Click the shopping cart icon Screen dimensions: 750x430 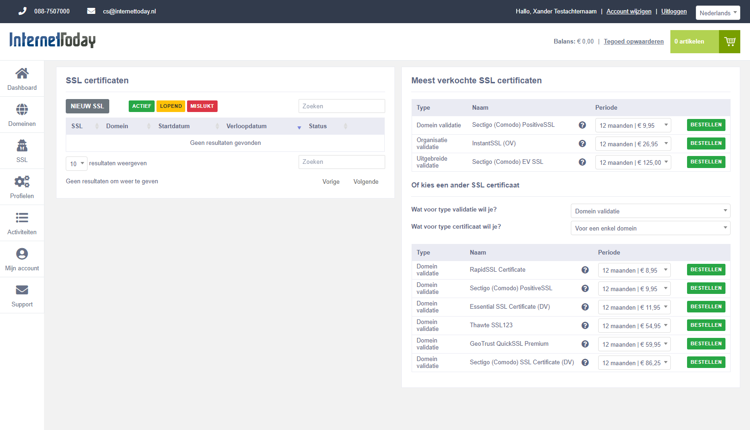pos(730,42)
